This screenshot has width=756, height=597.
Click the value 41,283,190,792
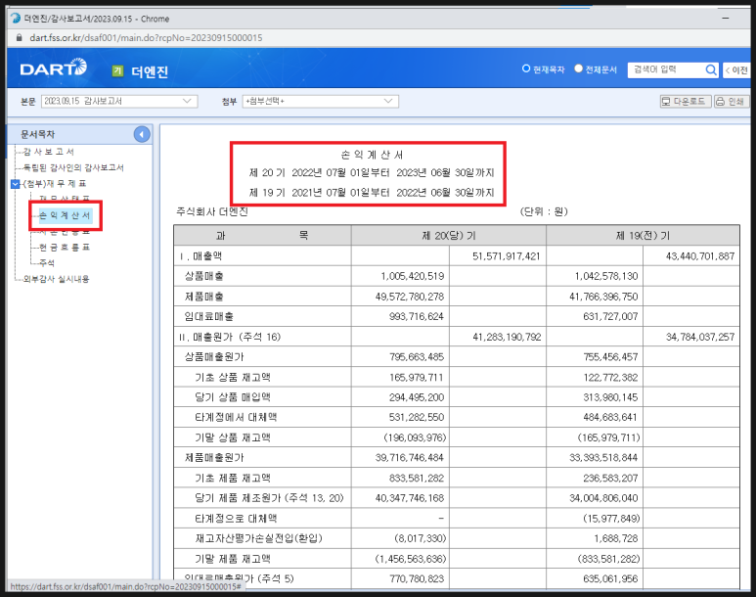coord(507,337)
